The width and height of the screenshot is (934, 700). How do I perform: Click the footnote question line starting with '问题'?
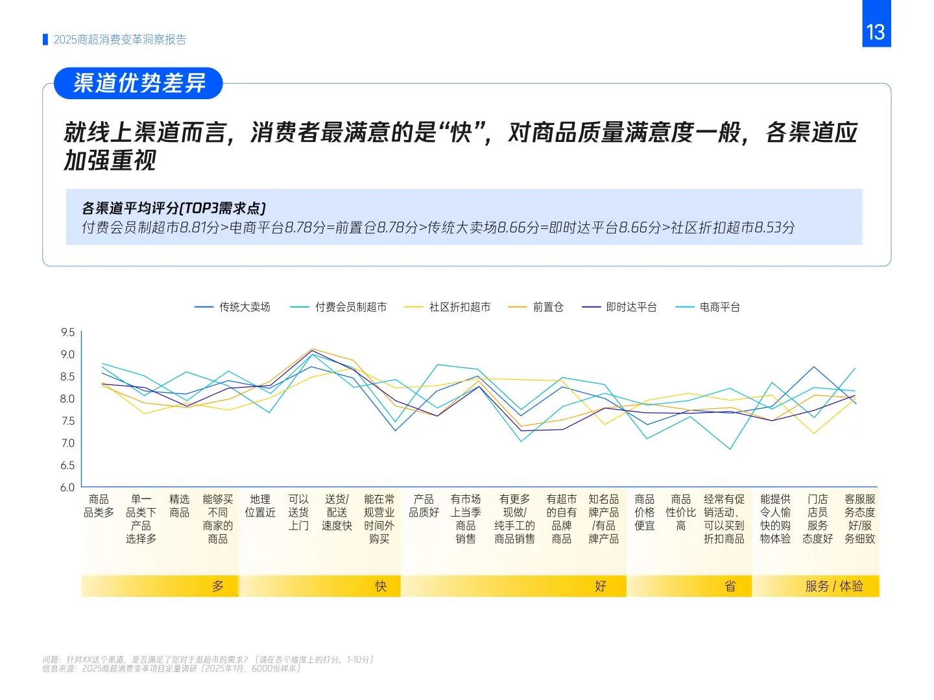point(209,660)
